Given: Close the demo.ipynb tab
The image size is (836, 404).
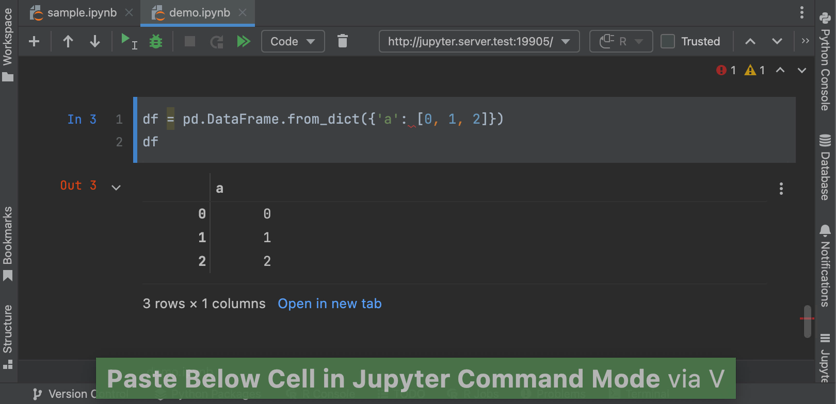Looking at the screenshot, I should (243, 13).
